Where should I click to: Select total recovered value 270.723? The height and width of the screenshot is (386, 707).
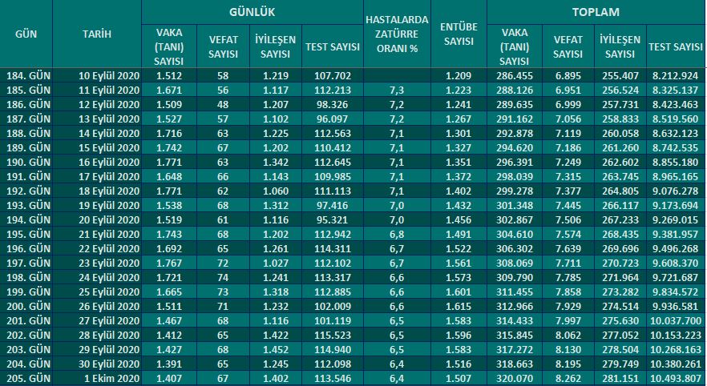point(620,263)
